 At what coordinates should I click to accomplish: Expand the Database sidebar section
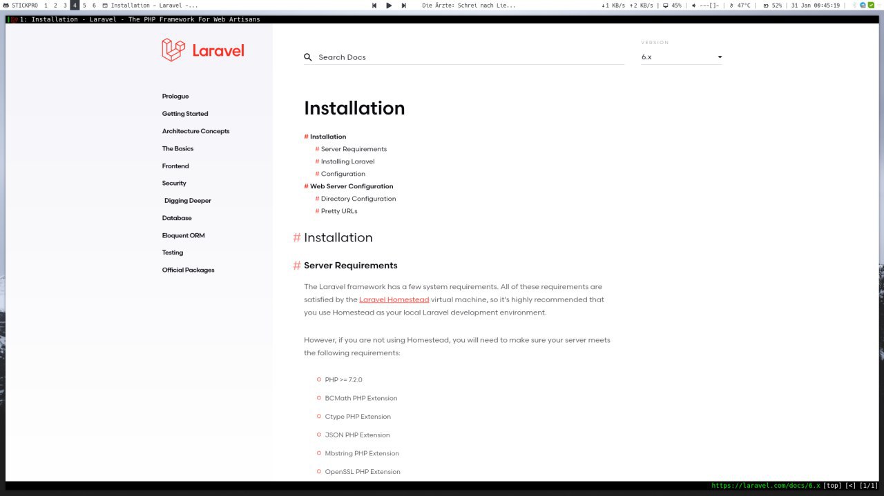coord(177,218)
